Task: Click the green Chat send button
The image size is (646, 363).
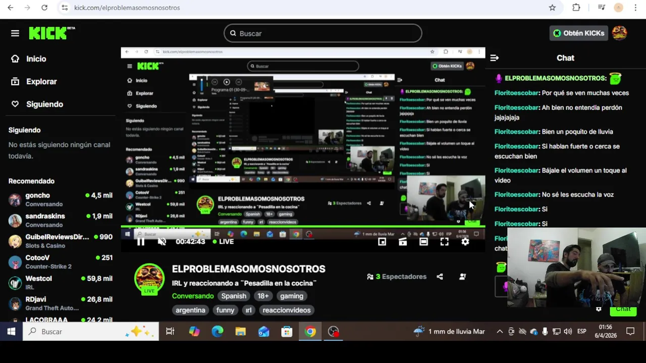Action: pyautogui.click(x=623, y=310)
